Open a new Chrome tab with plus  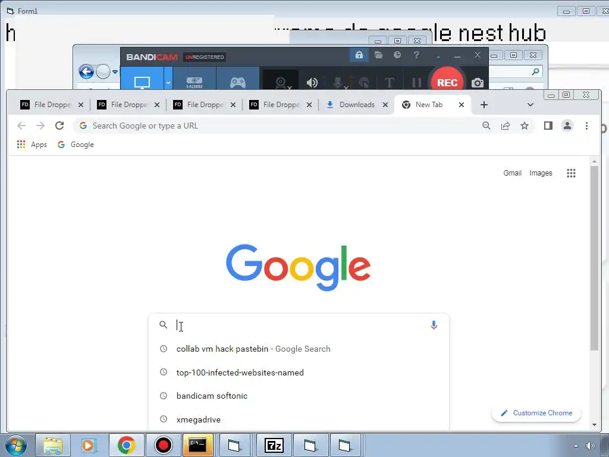click(x=484, y=105)
